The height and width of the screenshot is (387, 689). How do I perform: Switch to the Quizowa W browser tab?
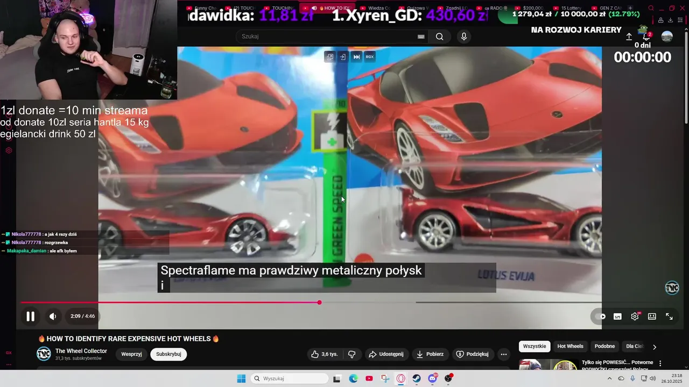(x=414, y=8)
